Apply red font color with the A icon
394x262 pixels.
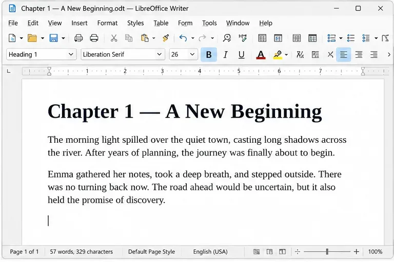coord(261,54)
